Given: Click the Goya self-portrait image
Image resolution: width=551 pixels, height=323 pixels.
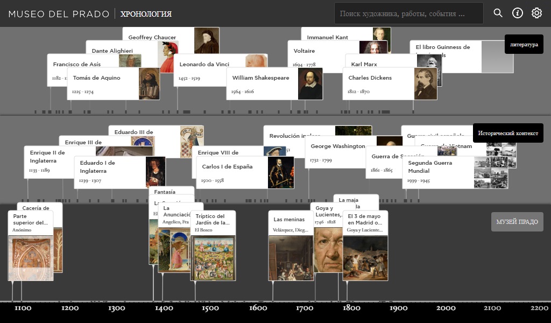Looking at the screenshot, I should 328,250.
